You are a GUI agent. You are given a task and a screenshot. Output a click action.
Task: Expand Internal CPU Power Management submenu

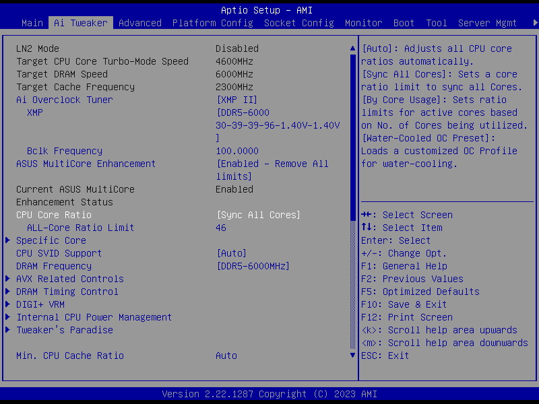click(94, 317)
